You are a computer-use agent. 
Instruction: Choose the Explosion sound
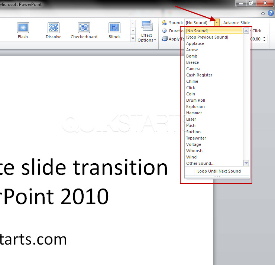(214, 107)
